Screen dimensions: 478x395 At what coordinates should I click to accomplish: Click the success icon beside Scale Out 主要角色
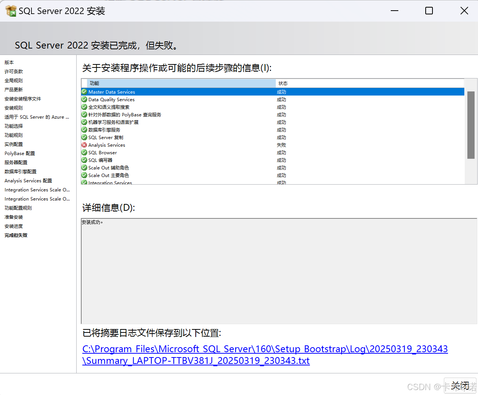click(84, 175)
